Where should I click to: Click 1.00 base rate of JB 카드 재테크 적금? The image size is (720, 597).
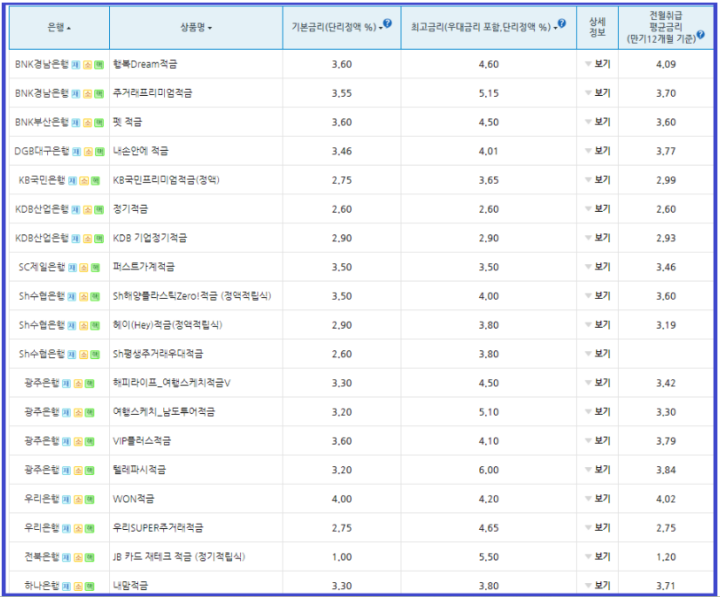tap(342, 557)
